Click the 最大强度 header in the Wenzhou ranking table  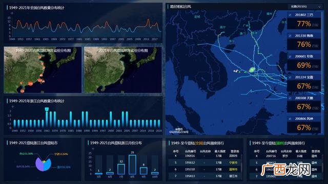point(301,151)
